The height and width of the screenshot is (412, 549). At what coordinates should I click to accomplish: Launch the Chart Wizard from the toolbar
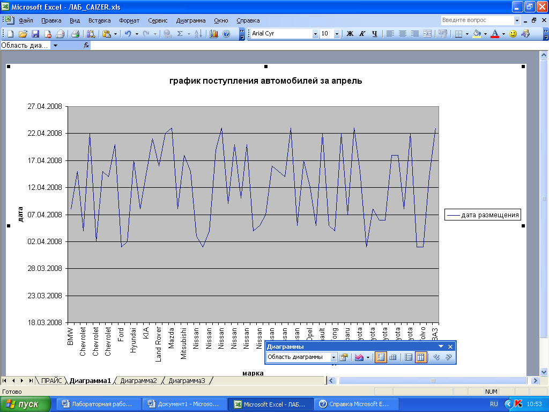click(214, 34)
